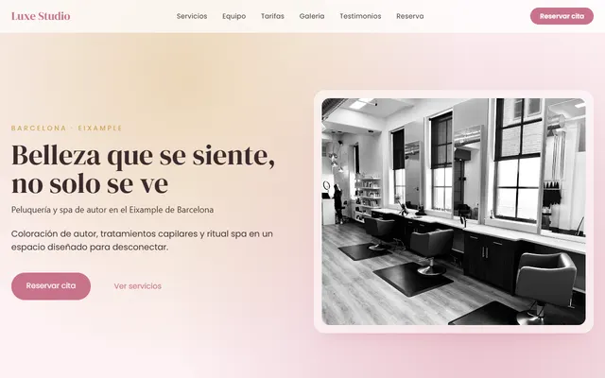The image size is (605, 378).
Task: Click the subtitle 'Peluquería y spa de autor'
Action: point(112,210)
